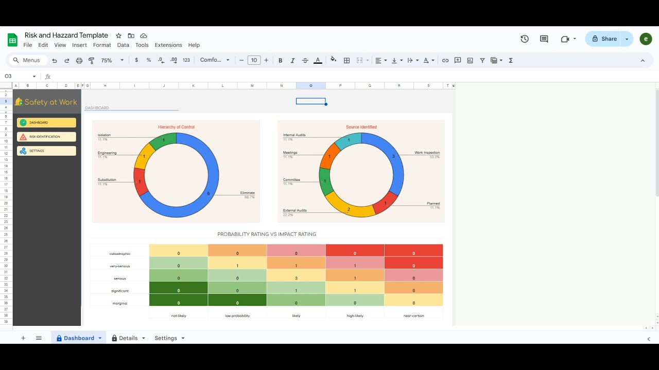
Task: Open the text rotation dropdown
Action: [x=428, y=60]
